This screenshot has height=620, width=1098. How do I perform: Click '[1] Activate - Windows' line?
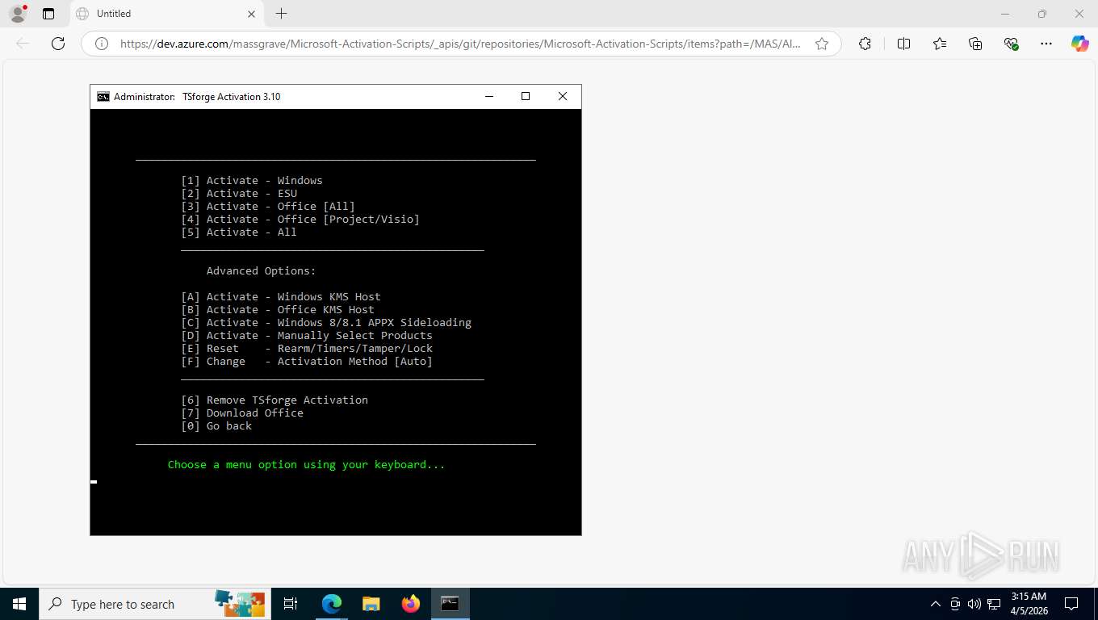coord(252,180)
